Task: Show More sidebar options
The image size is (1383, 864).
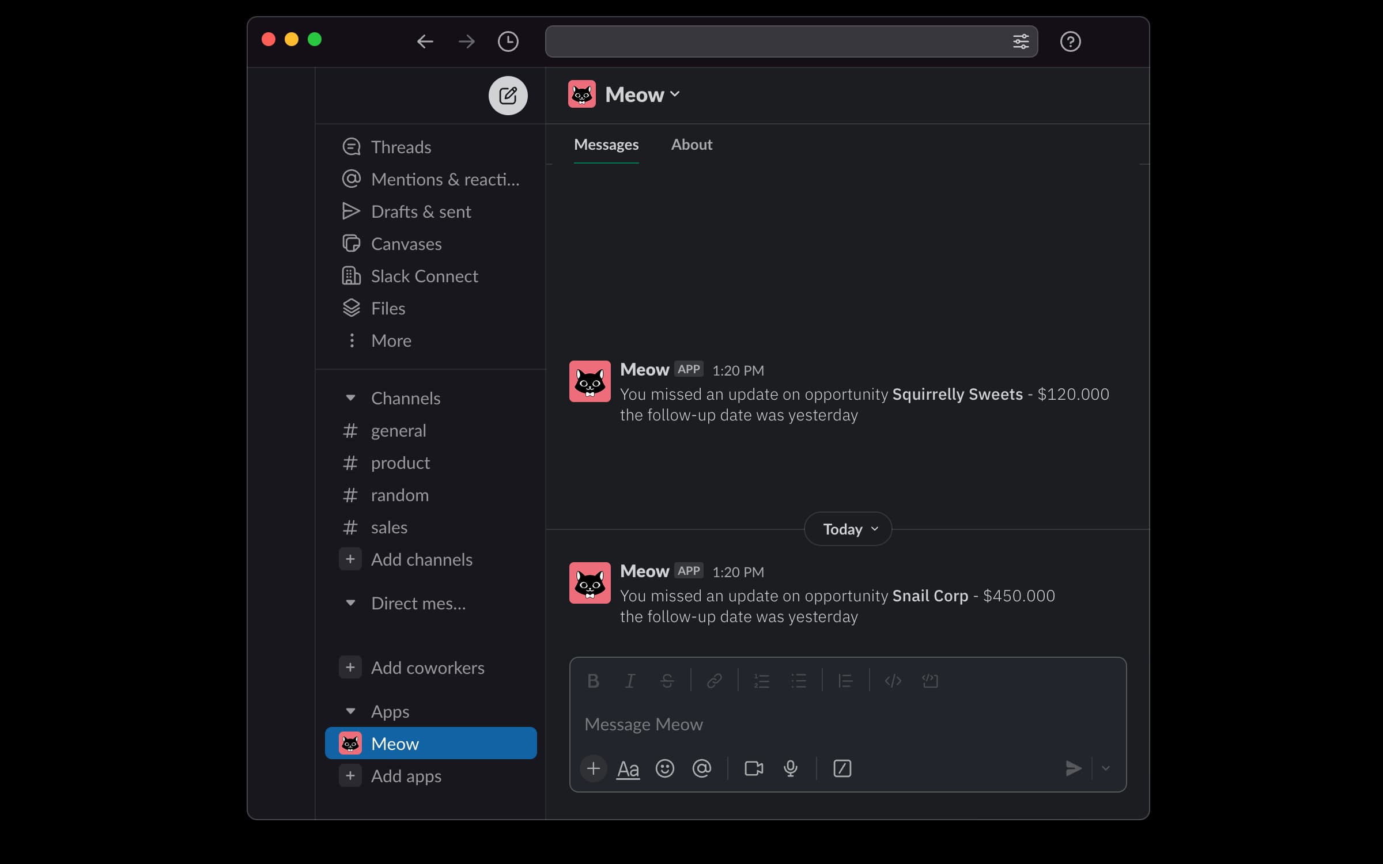Action: click(x=430, y=340)
